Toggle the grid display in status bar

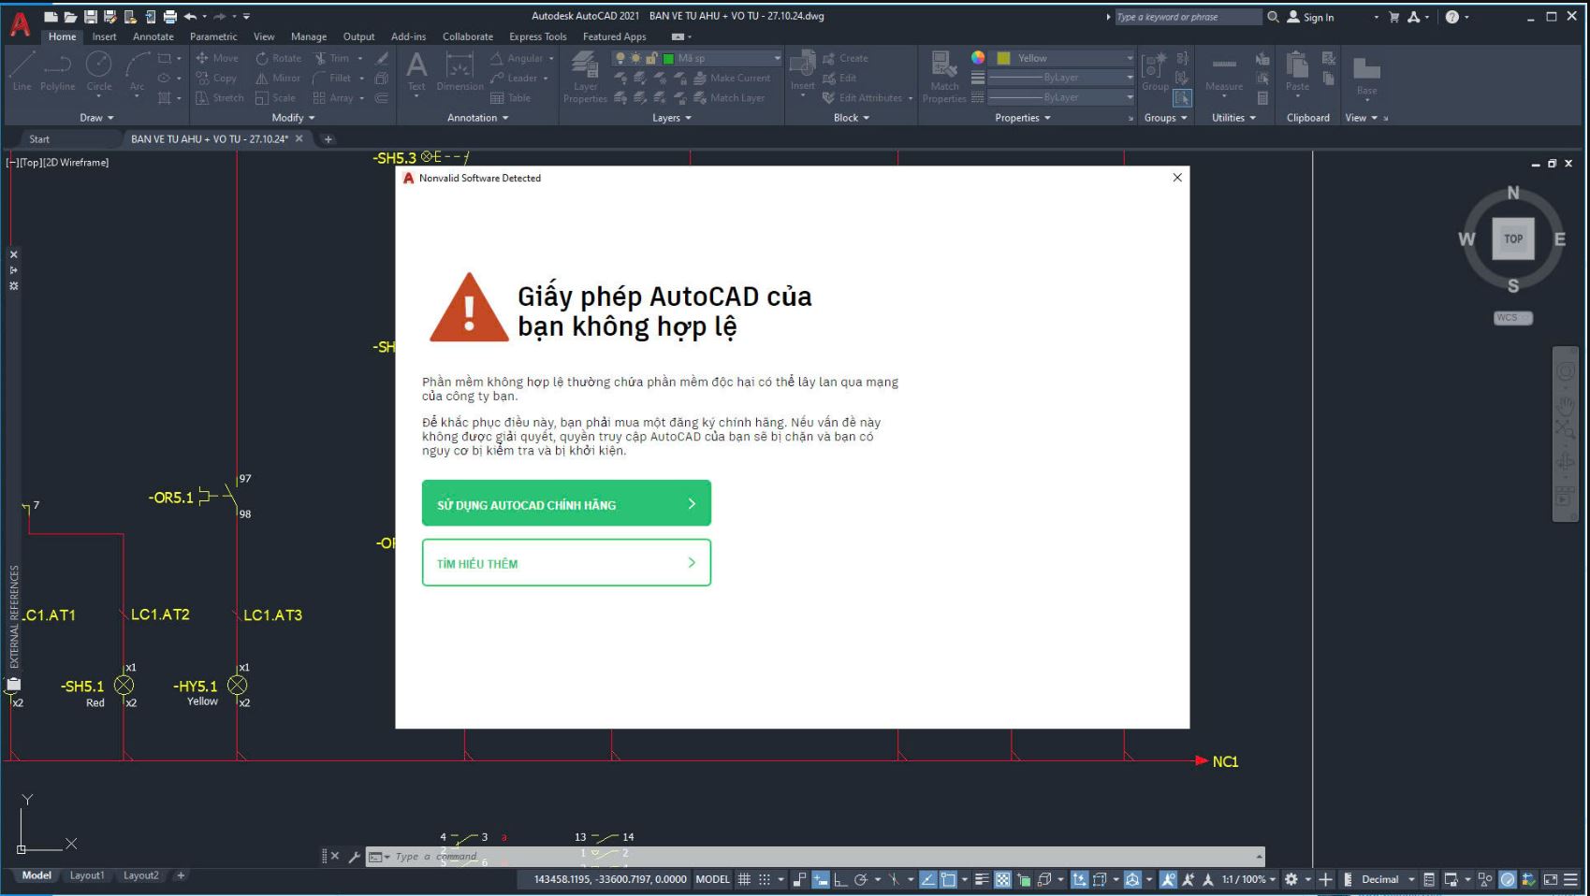point(745,879)
